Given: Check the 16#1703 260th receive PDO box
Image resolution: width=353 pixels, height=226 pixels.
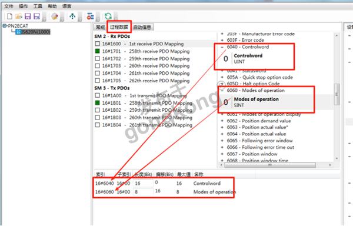Looking at the screenshot, I should pyautogui.click(x=97, y=66).
